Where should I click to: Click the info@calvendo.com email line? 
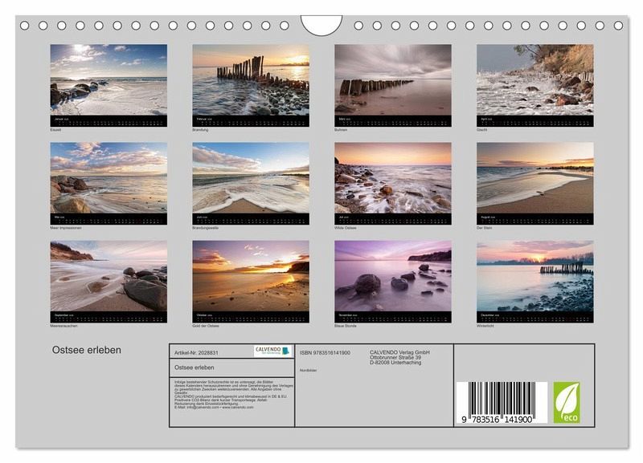[x=213, y=407]
